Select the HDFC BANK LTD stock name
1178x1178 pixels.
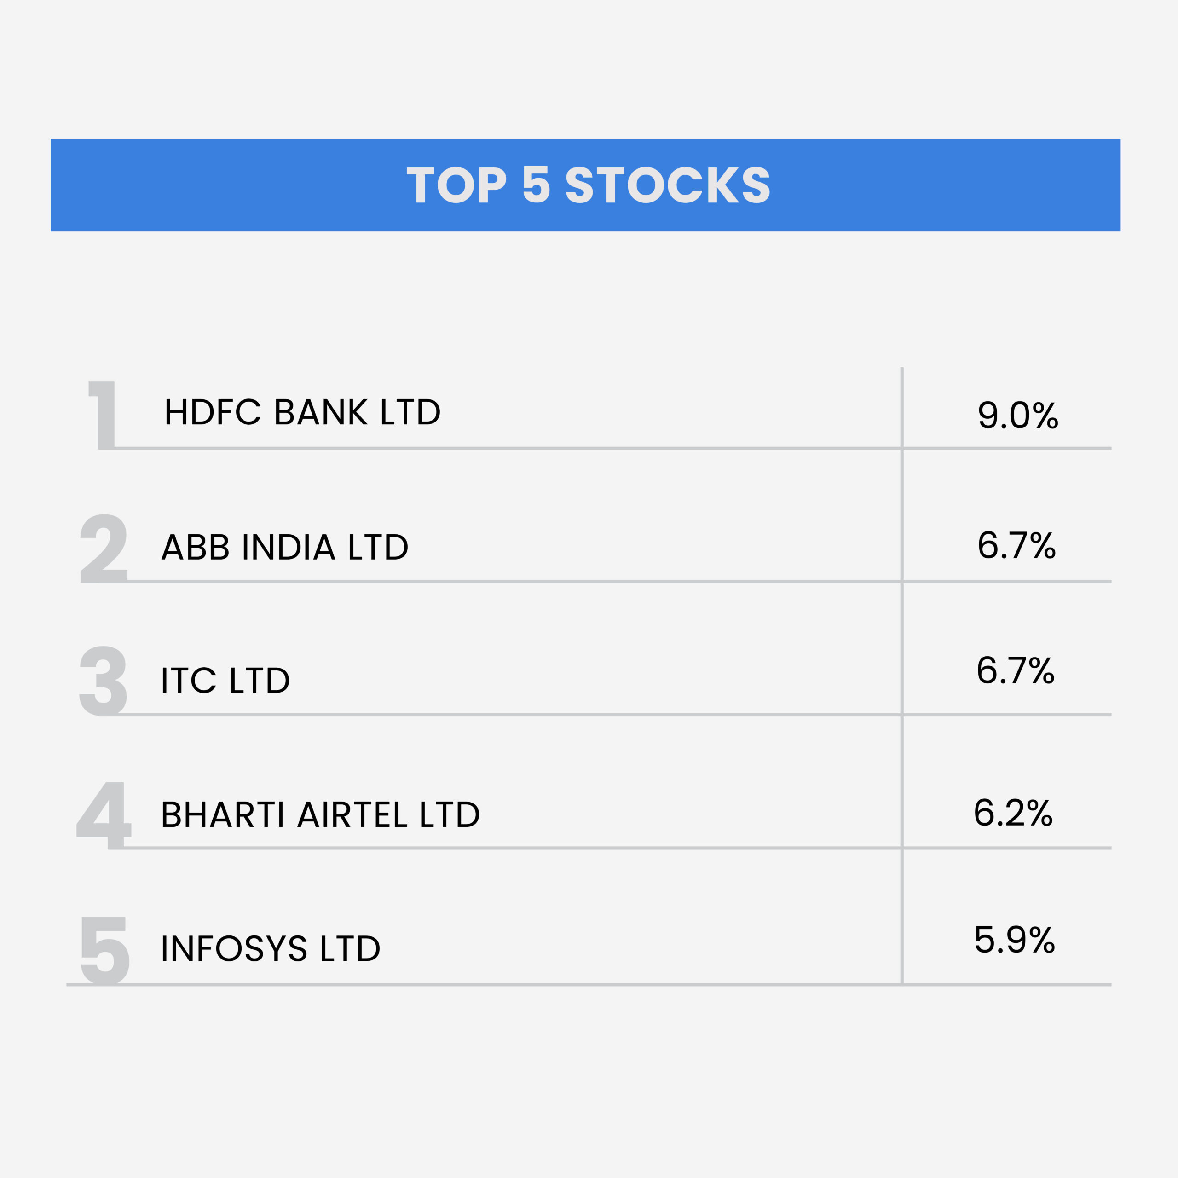(x=302, y=412)
